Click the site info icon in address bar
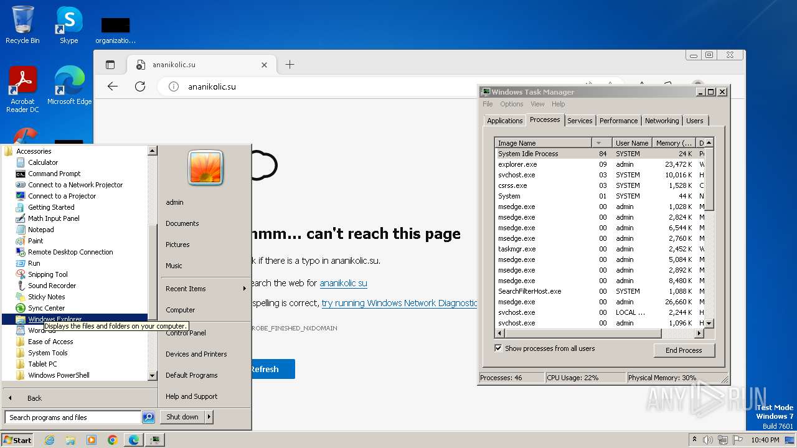797x448 pixels. (174, 86)
